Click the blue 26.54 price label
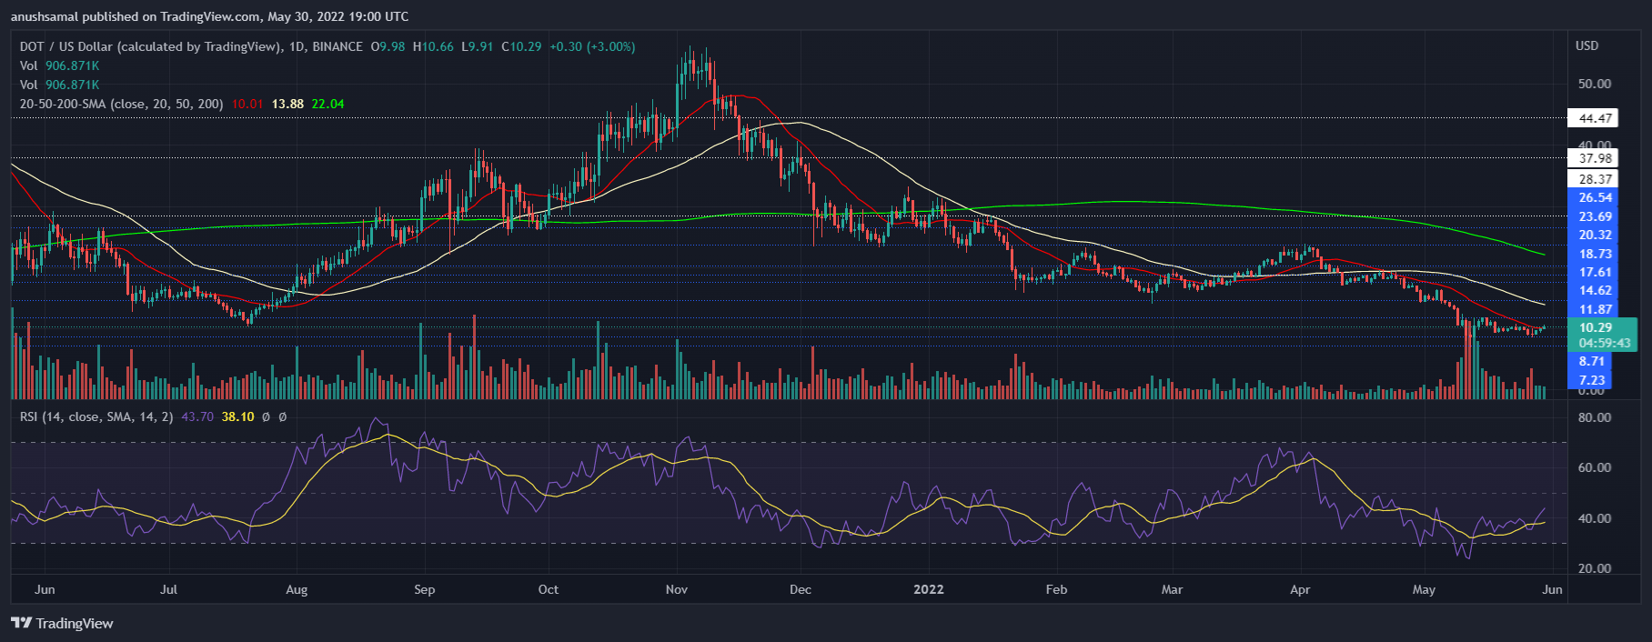Viewport: 1652px width, 642px height. click(x=1596, y=197)
